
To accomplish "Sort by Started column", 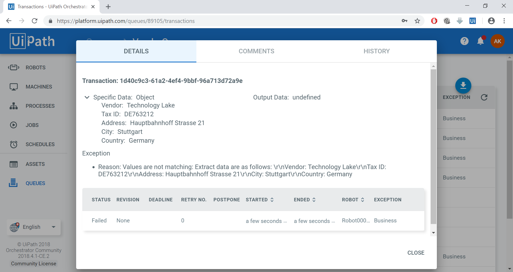I will tap(260, 200).
